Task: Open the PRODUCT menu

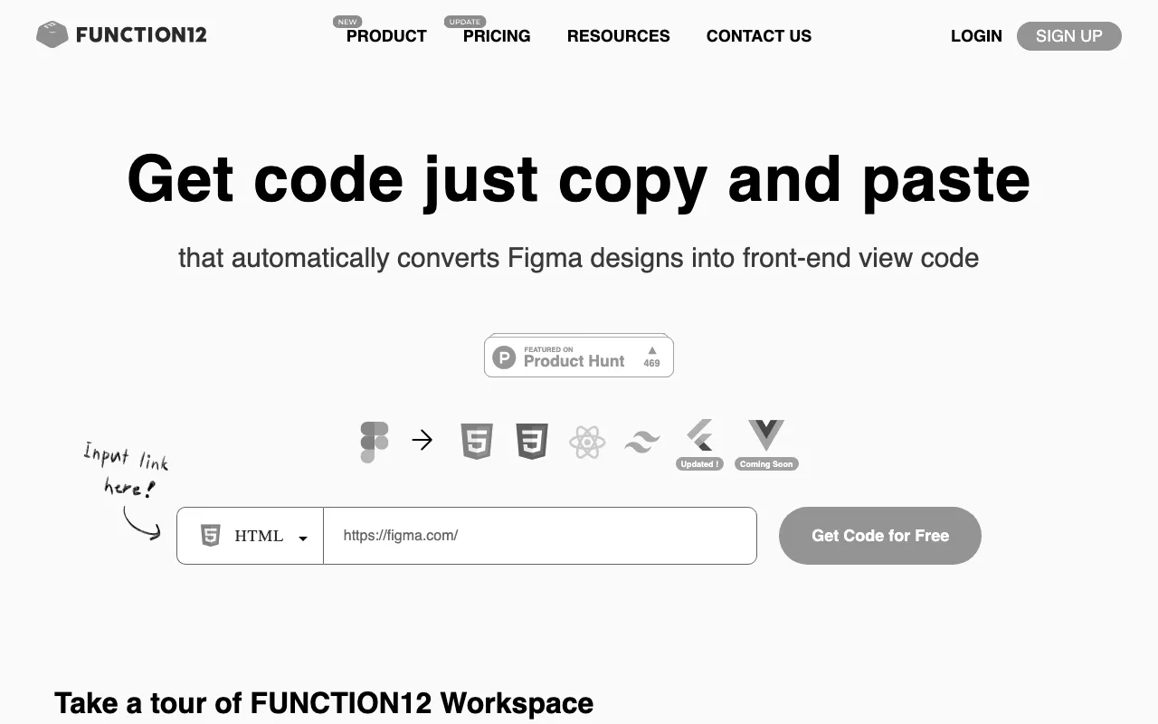Action: pos(386,36)
